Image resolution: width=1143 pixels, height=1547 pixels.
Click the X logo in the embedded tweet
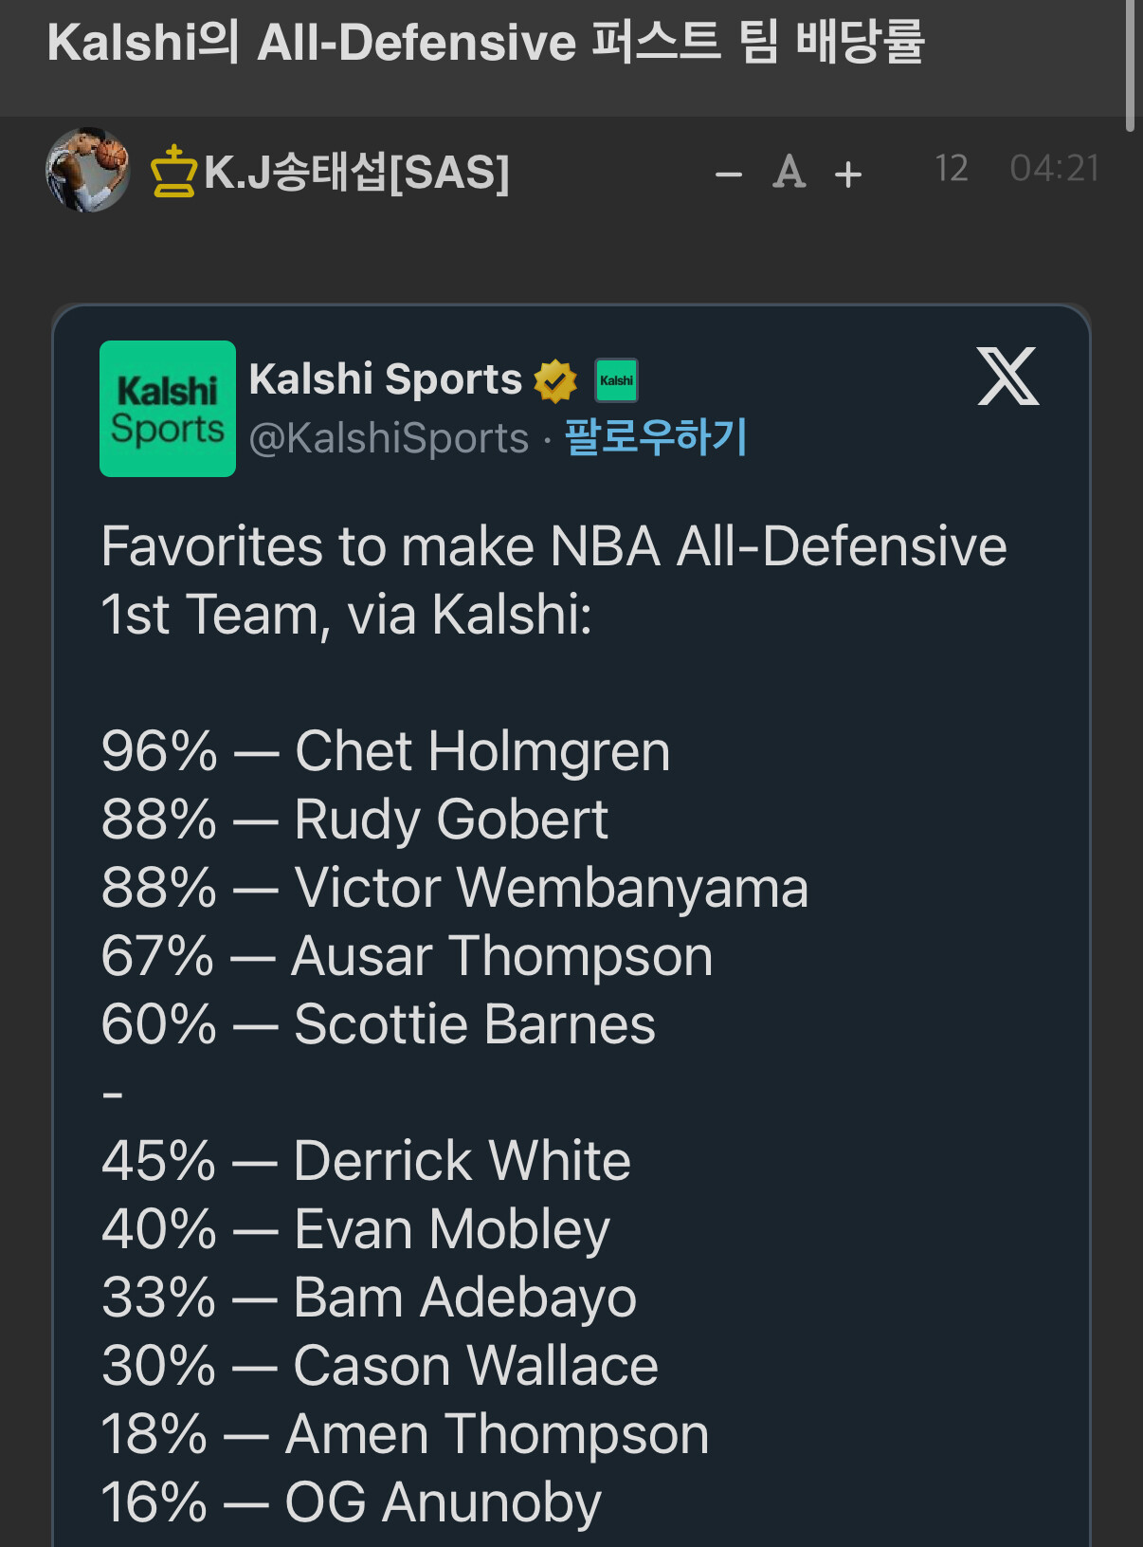click(1007, 377)
